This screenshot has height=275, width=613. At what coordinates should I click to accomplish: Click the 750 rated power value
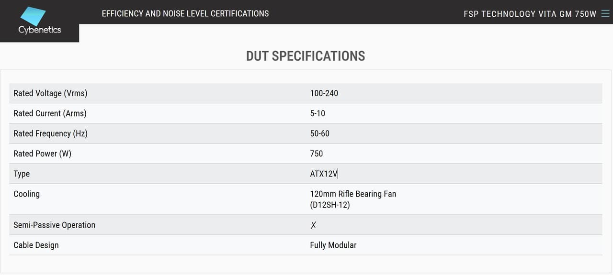click(316, 154)
